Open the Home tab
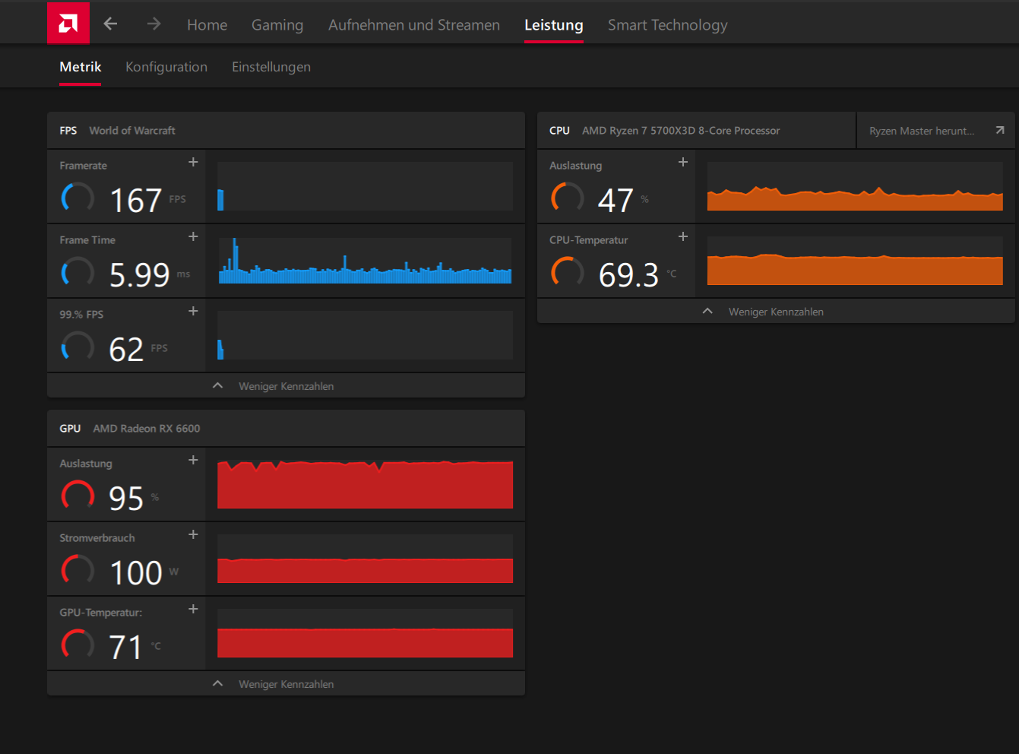 (x=207, y=25)
